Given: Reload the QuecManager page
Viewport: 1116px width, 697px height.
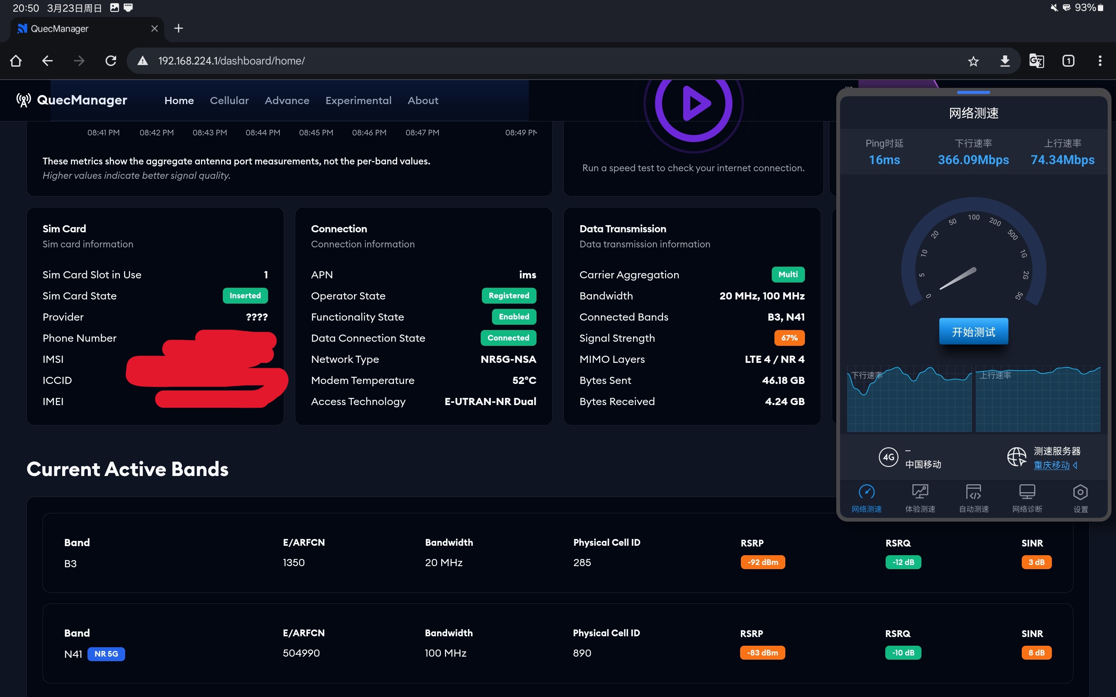Looking at the screenshot, I should pyautogui.click(x=110, y=60).
